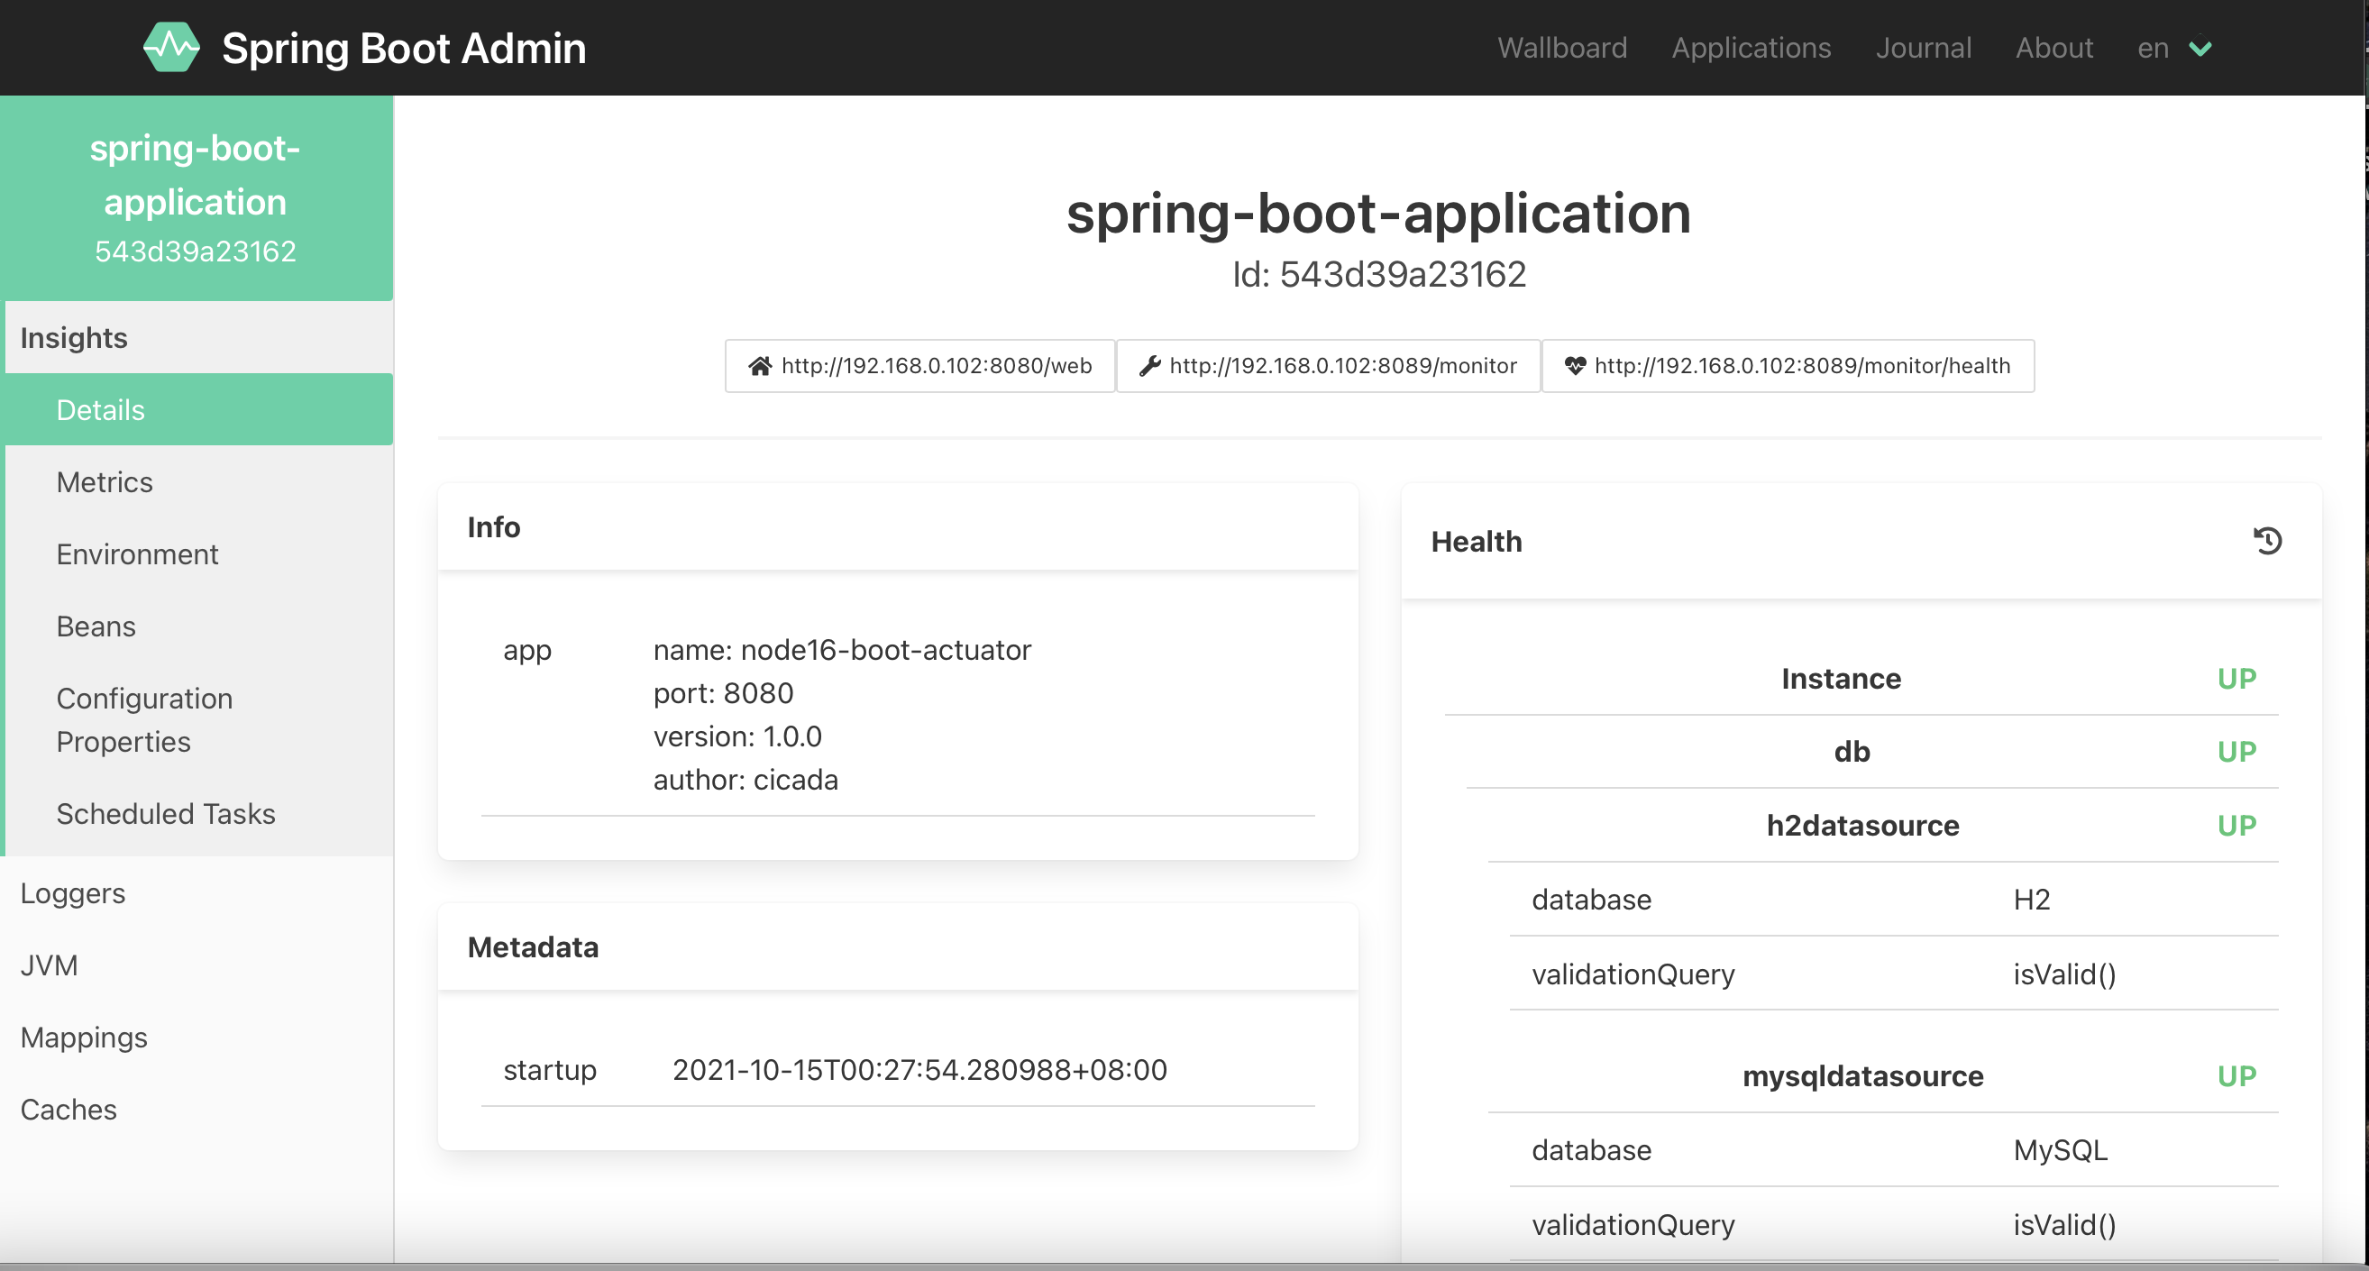This screenshot has height=1271, width=2369.
Task: Click the Info panel header
Action: tap(898, 527)
